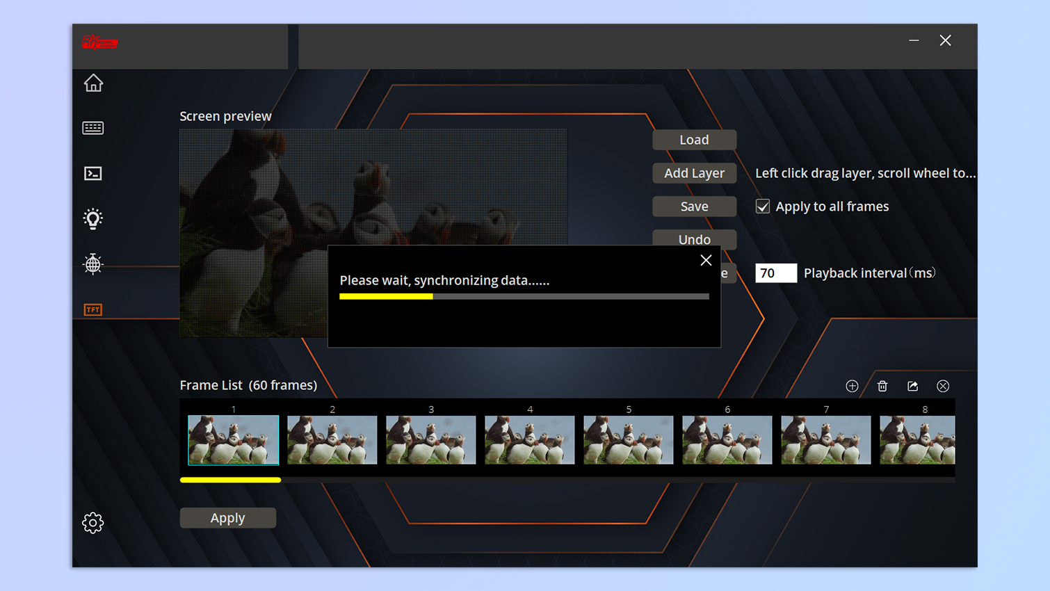
Task: Open the Home page icon
Action: 93,83
